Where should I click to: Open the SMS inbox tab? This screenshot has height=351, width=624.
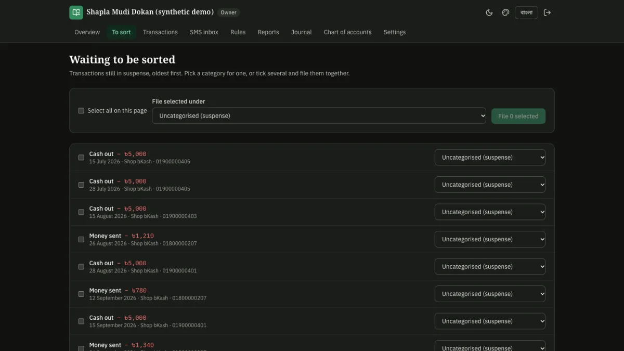(x=204, y=32)
